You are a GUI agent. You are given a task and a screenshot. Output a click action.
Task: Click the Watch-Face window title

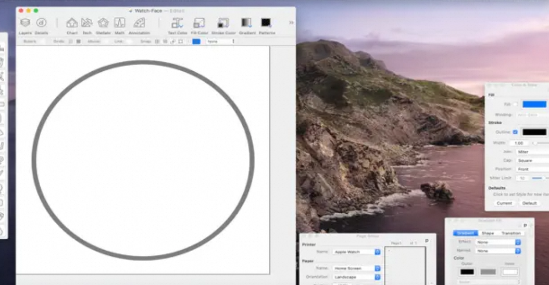click(148, 11)
